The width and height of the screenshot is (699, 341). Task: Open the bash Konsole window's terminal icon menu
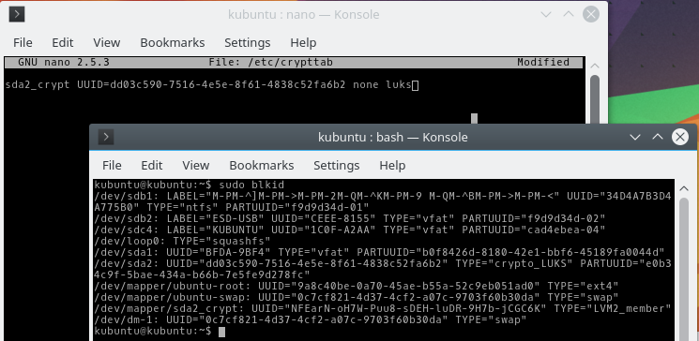coord(106,137)
